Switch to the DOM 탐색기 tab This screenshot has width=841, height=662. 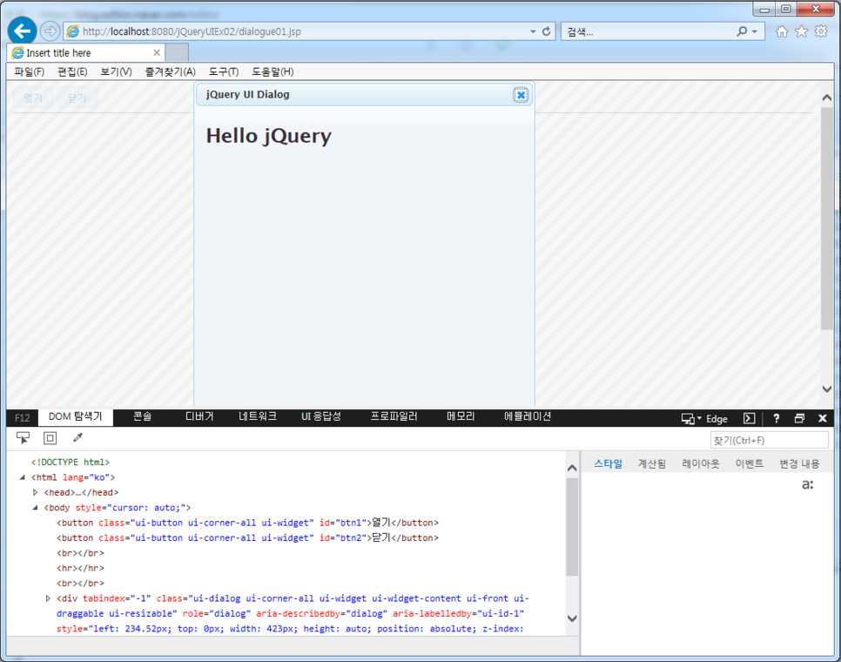[x=75, y=417]
